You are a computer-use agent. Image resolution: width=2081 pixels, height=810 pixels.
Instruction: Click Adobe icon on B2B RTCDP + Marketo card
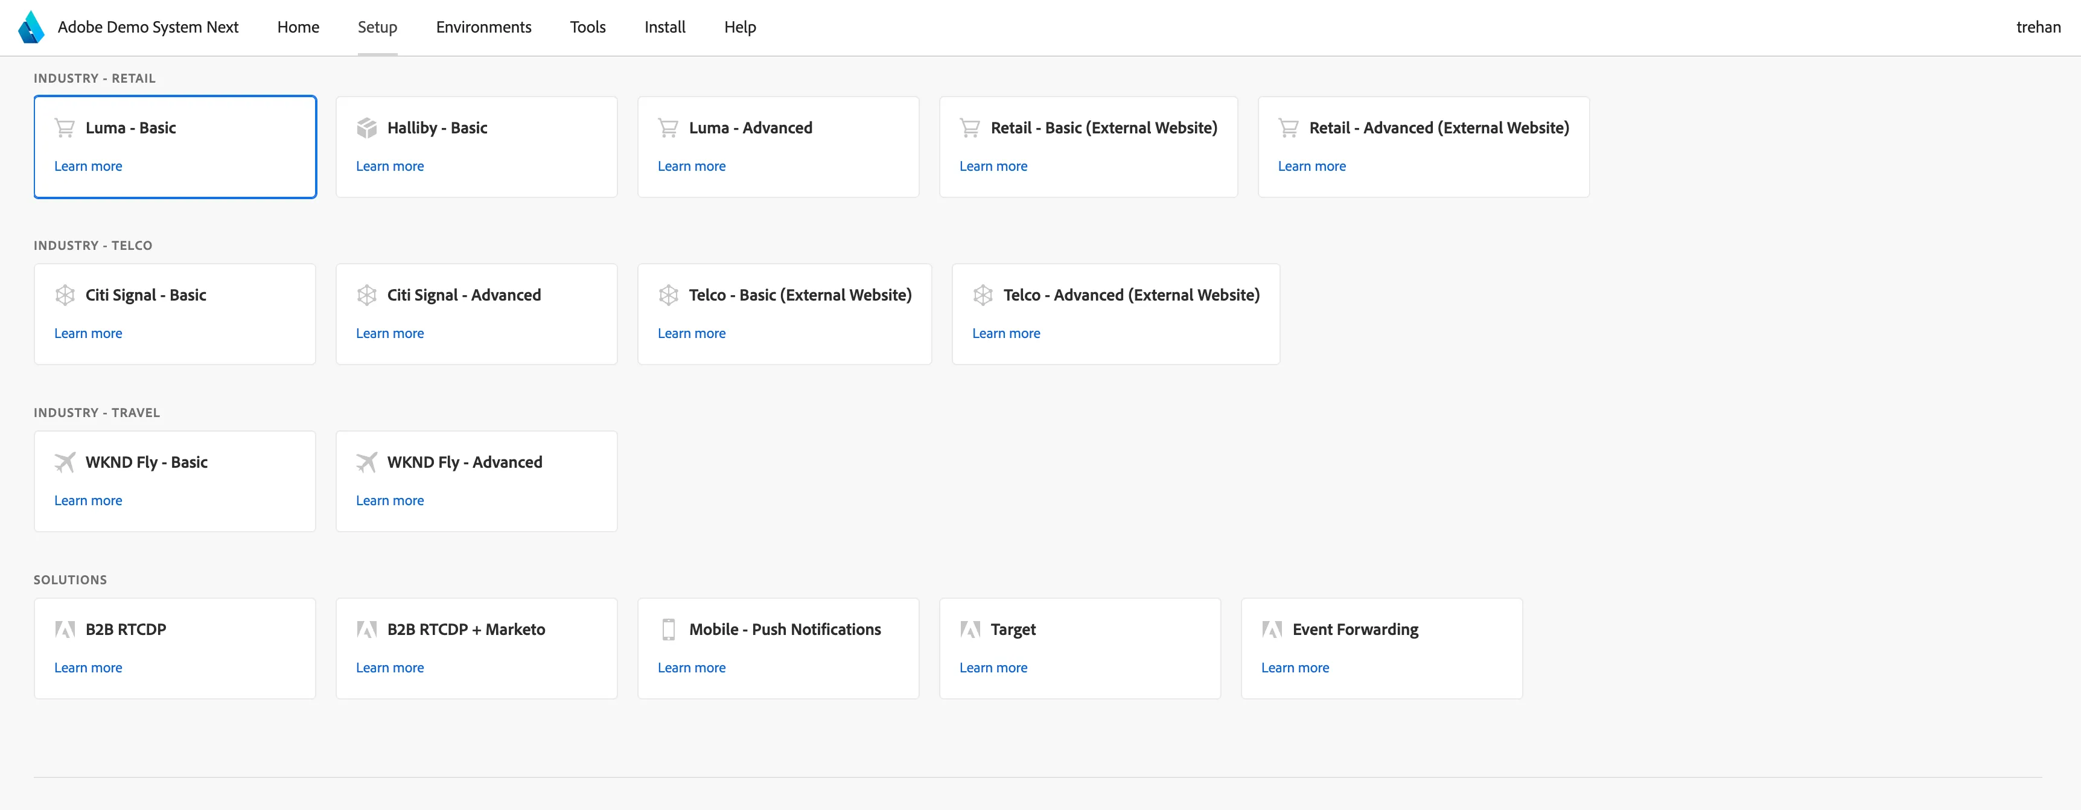pos(367,629)
